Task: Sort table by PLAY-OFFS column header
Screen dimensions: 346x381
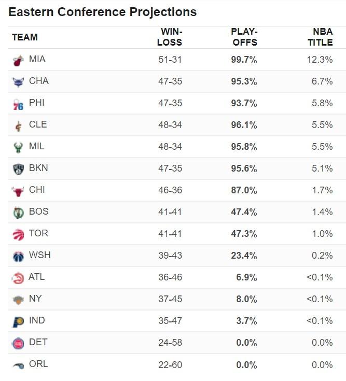Action: tap(244, 37)
